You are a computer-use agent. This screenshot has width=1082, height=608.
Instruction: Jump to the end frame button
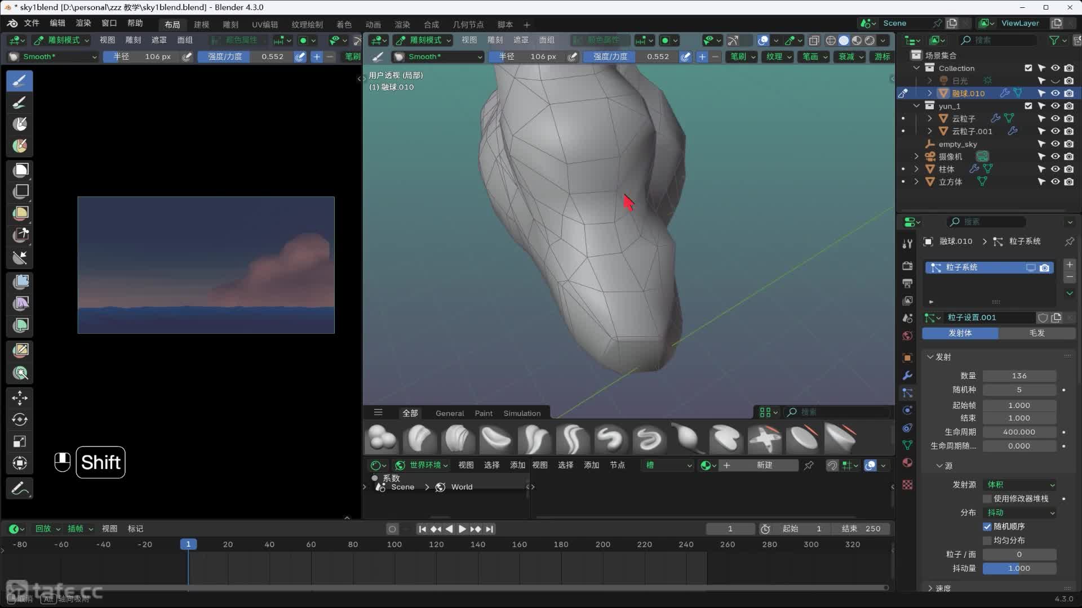click(490, 529)
